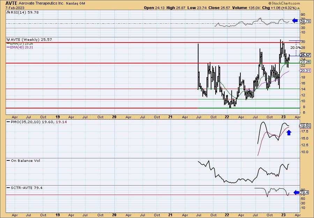Click the black line marker before 'On Balance Vol'
314x218 pixels.
(x=8, y=161)
